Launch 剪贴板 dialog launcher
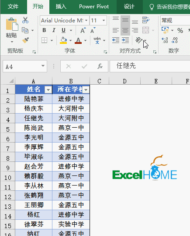Image resolution: width=190 pixels, height=236 pixels. click(x=35, y=52)
